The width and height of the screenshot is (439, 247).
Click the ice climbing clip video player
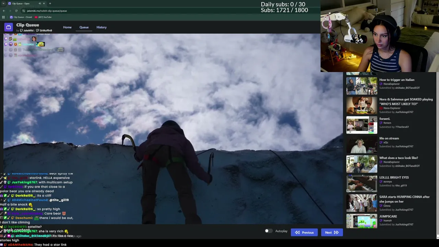point(173,129)
